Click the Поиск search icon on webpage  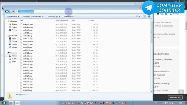(x=171, y=14)
